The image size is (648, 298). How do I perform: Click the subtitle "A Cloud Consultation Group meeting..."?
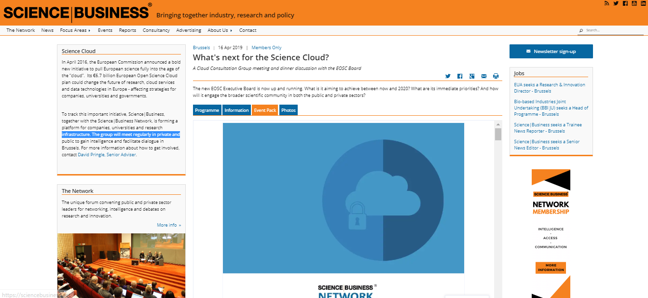(x=277, y=68)
